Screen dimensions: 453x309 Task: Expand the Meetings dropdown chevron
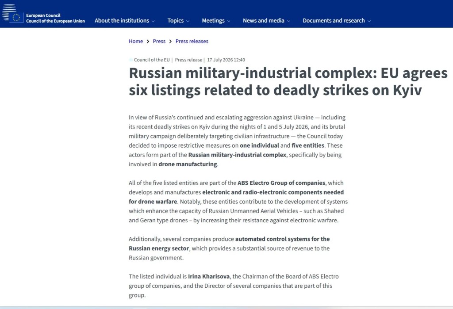(x=229, y=21)
